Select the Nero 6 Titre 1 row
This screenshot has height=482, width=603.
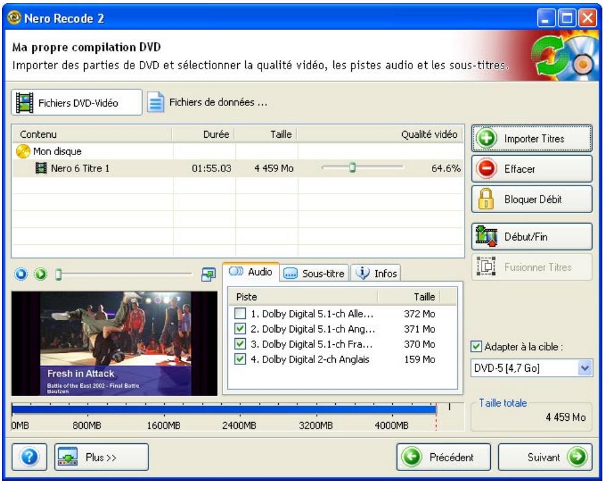(238, 168)
